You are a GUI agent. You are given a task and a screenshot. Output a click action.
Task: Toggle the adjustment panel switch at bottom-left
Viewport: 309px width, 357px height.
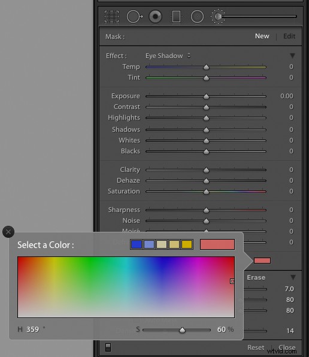108,347
